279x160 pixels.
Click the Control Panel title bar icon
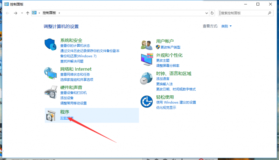(7, 4)
